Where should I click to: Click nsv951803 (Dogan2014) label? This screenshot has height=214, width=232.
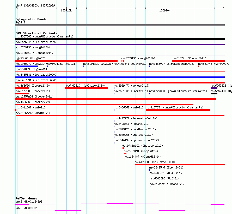point(32,69)
